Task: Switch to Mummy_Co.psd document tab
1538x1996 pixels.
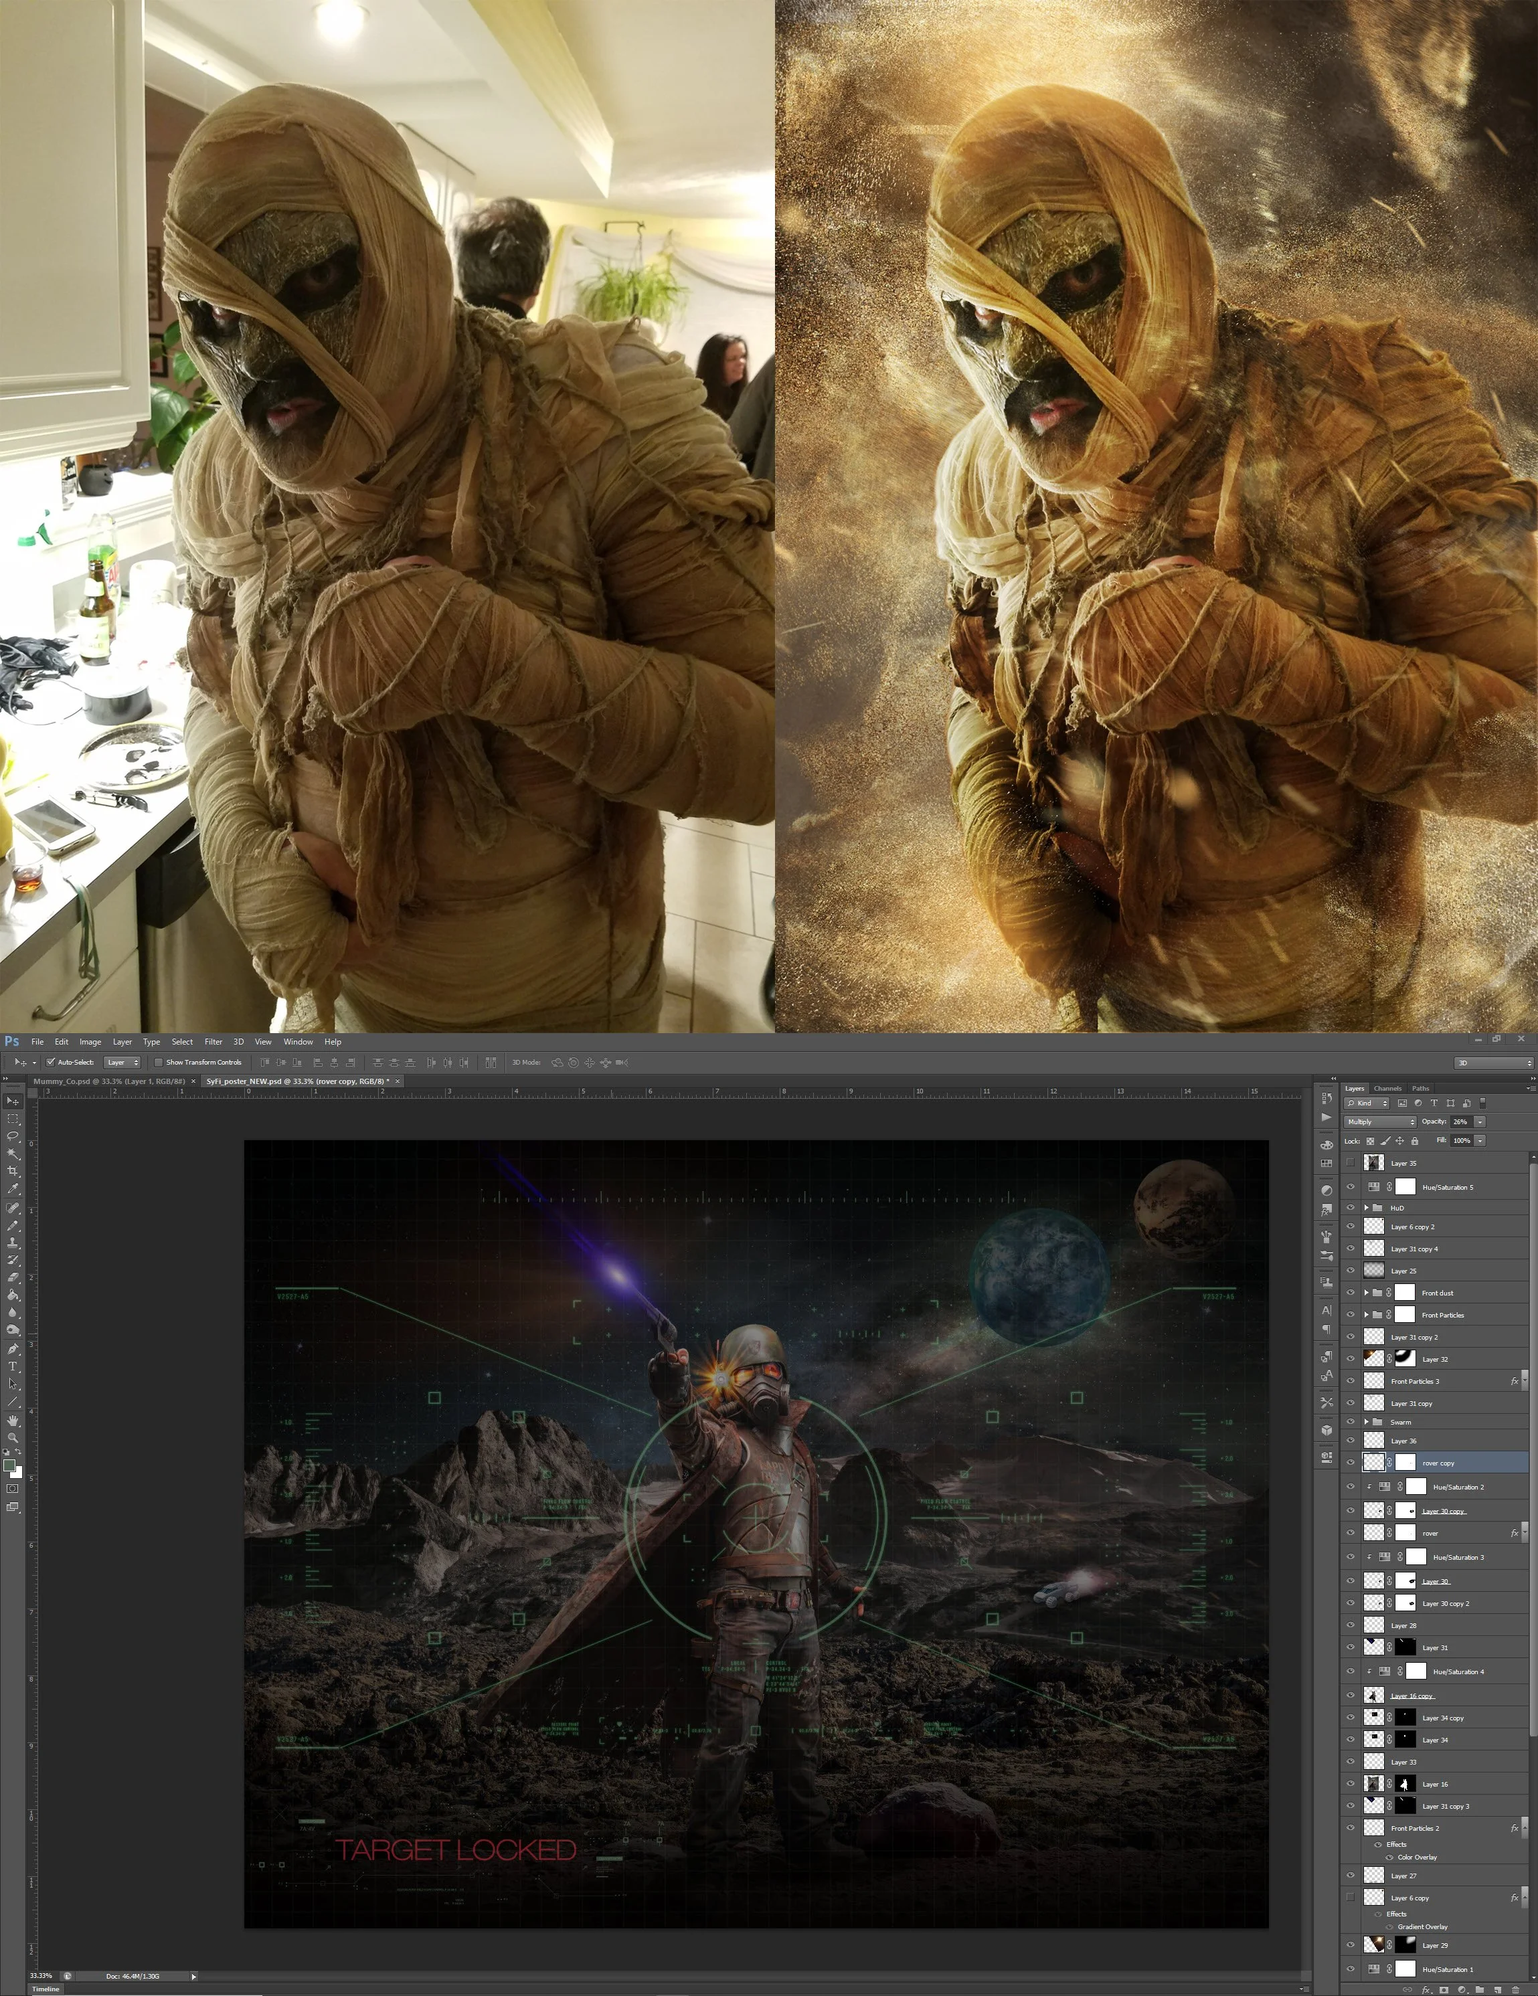Action: tap(109, 1081)
